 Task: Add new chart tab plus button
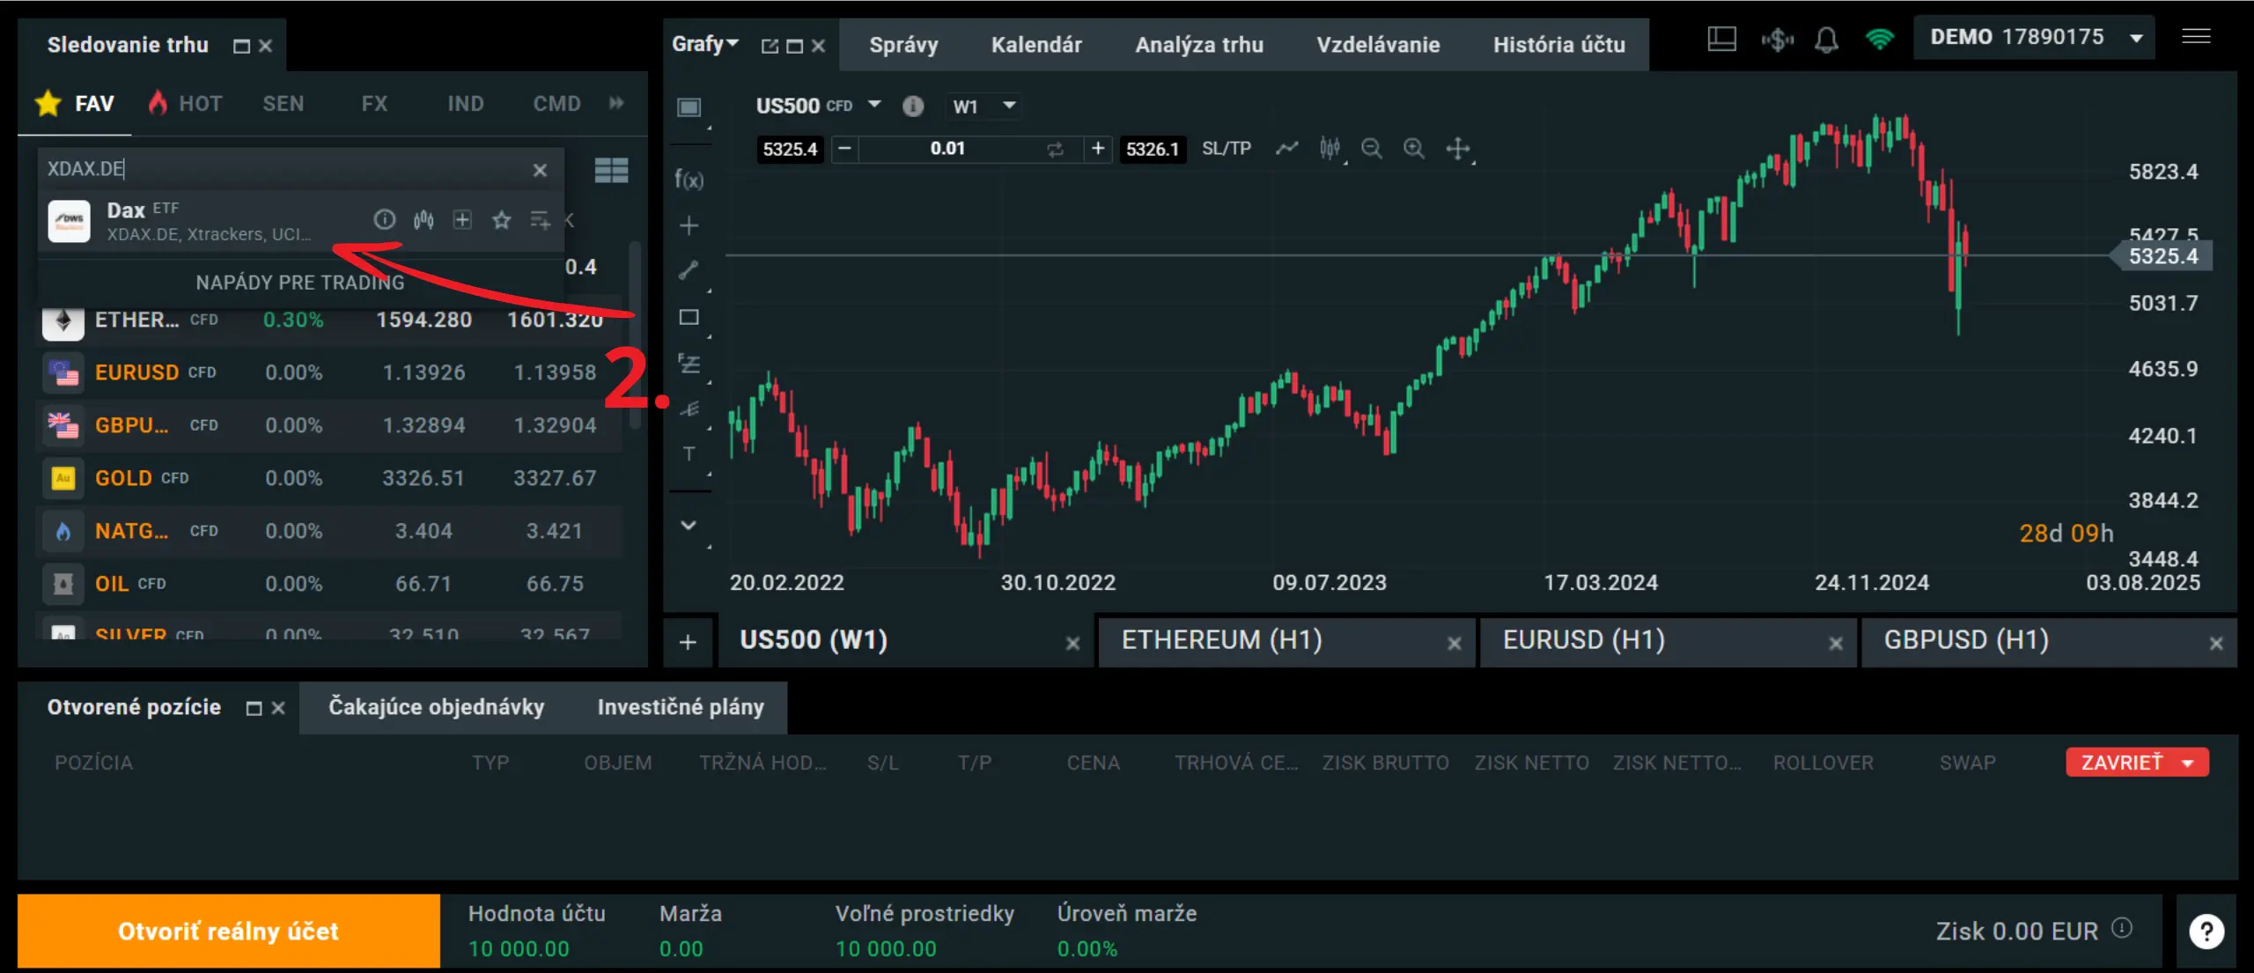point(689,643)
